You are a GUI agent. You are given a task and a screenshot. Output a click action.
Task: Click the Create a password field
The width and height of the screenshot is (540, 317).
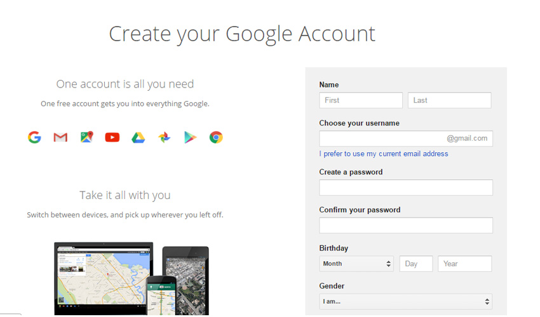(x=406, y=188)
